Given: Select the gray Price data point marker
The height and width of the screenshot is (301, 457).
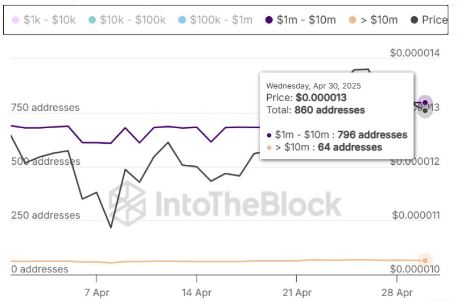Looking at the screenshot, I should click(425, 111).
